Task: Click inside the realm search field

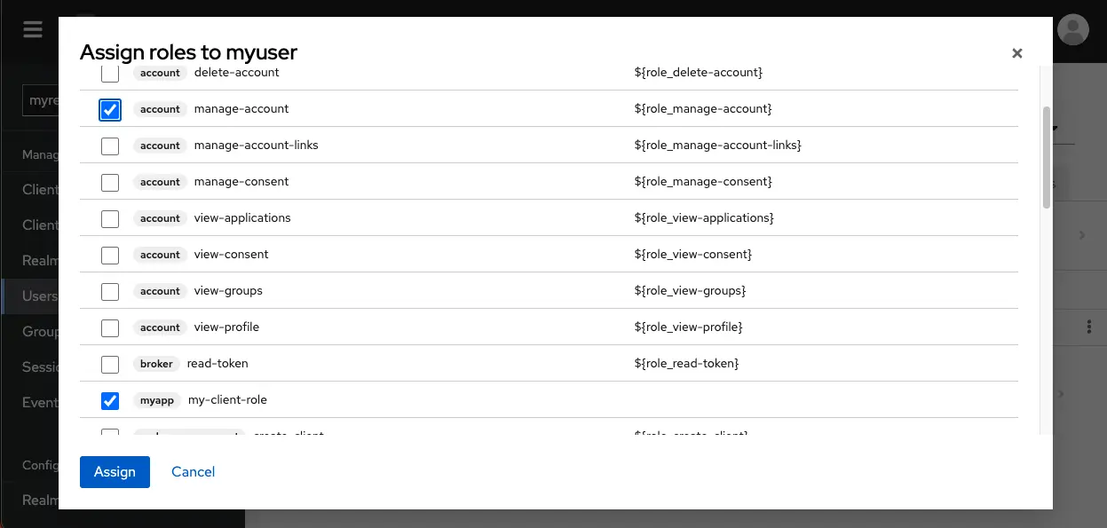Action: tap(39, 100)
